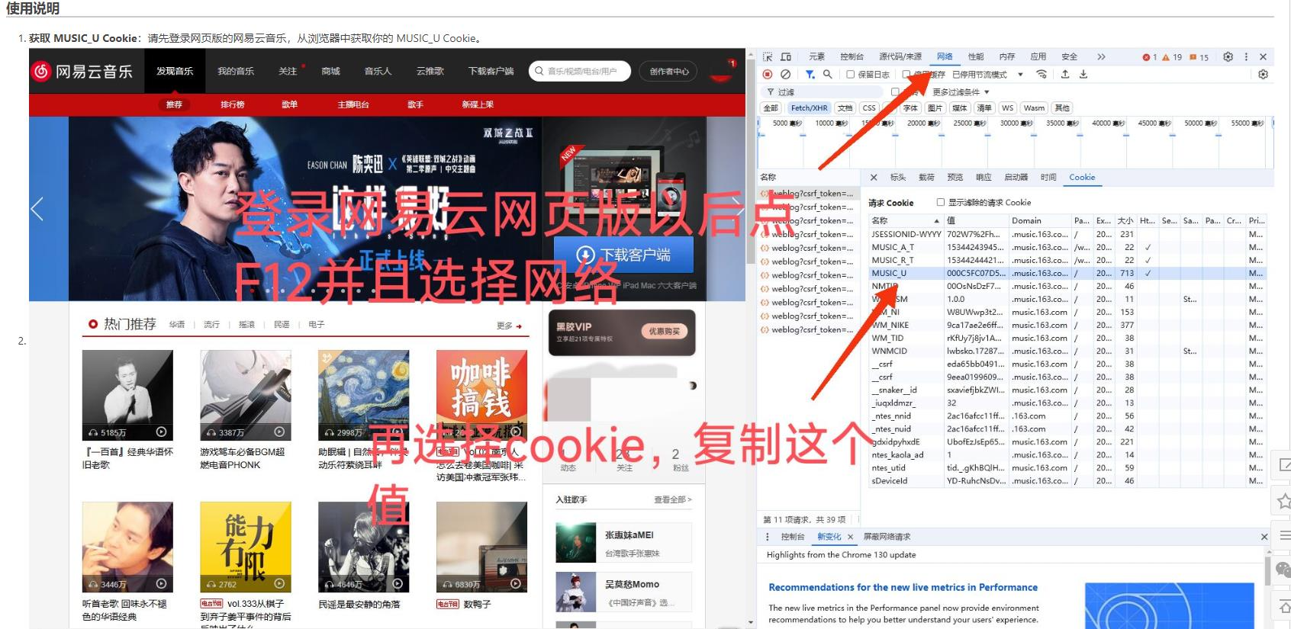Select the 图片 filter chip
The width and height of the screenshot is (1291, 629).
935,108
